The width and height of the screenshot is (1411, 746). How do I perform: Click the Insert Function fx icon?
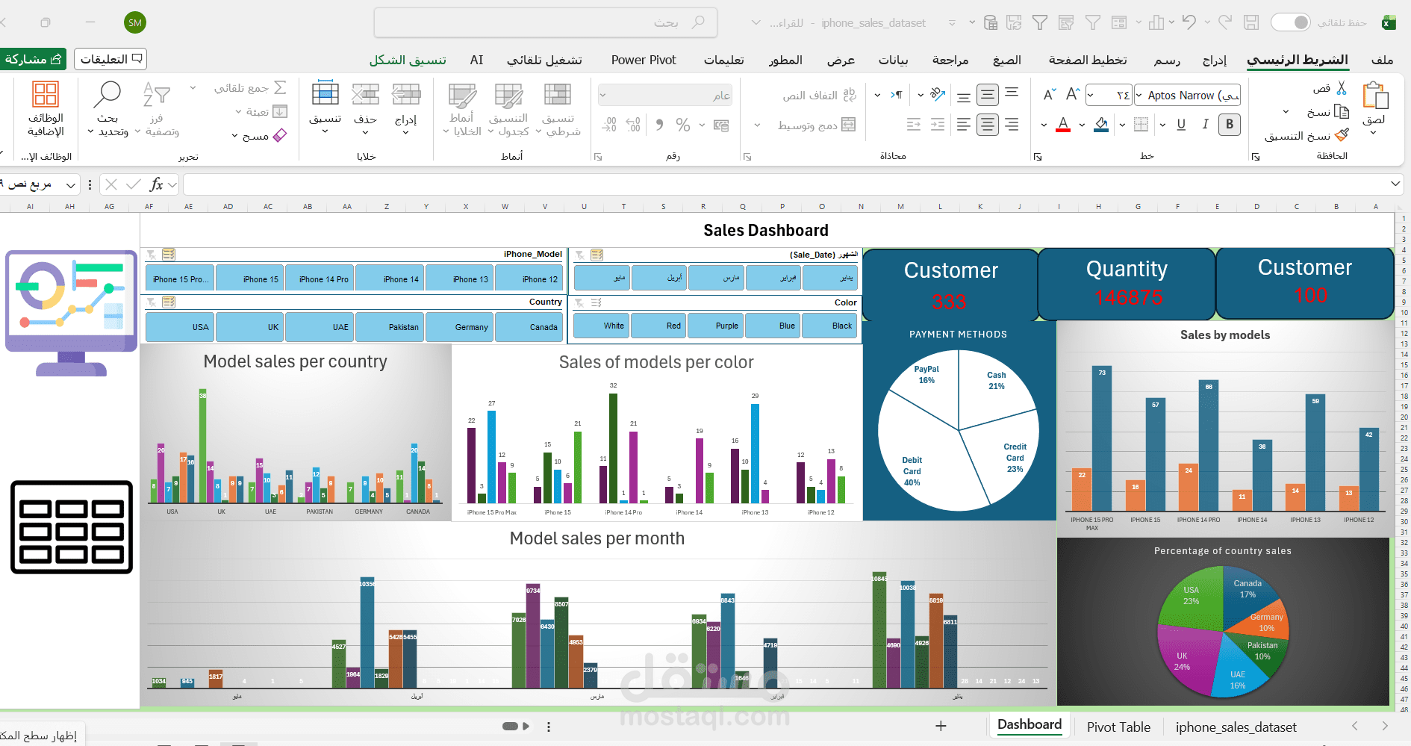click(x=156, y=184)
